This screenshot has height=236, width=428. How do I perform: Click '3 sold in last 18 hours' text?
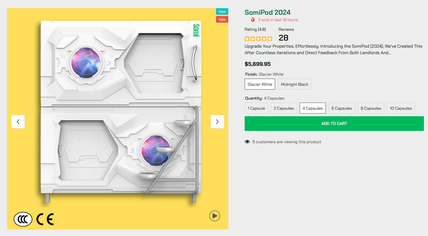click(x=278, y=20)
